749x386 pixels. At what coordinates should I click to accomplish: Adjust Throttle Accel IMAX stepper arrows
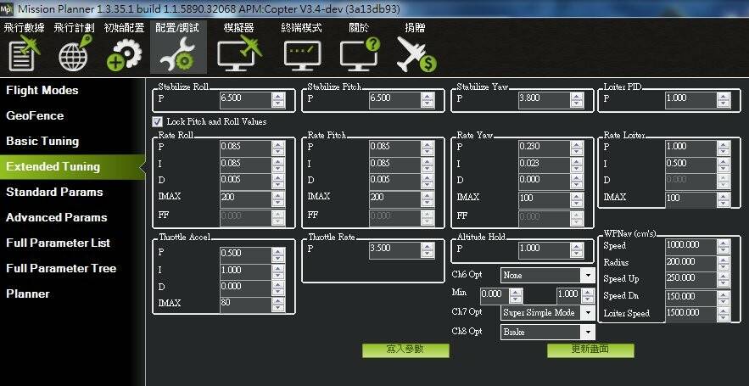click(278, 305)
